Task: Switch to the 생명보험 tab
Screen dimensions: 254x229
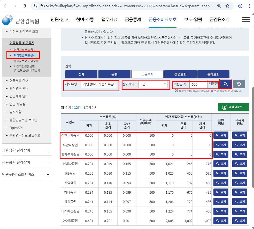Action: (180, 74)
